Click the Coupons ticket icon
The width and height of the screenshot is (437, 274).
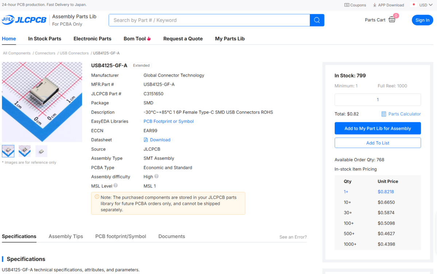(x=347, y=5)
